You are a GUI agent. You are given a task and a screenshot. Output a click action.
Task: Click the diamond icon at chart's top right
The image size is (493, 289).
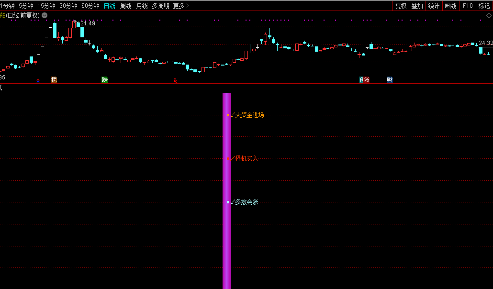(489, 15)
